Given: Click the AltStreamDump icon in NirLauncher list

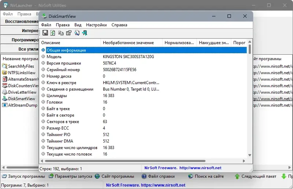Looking at the screenshot, I should coord(5,105).
